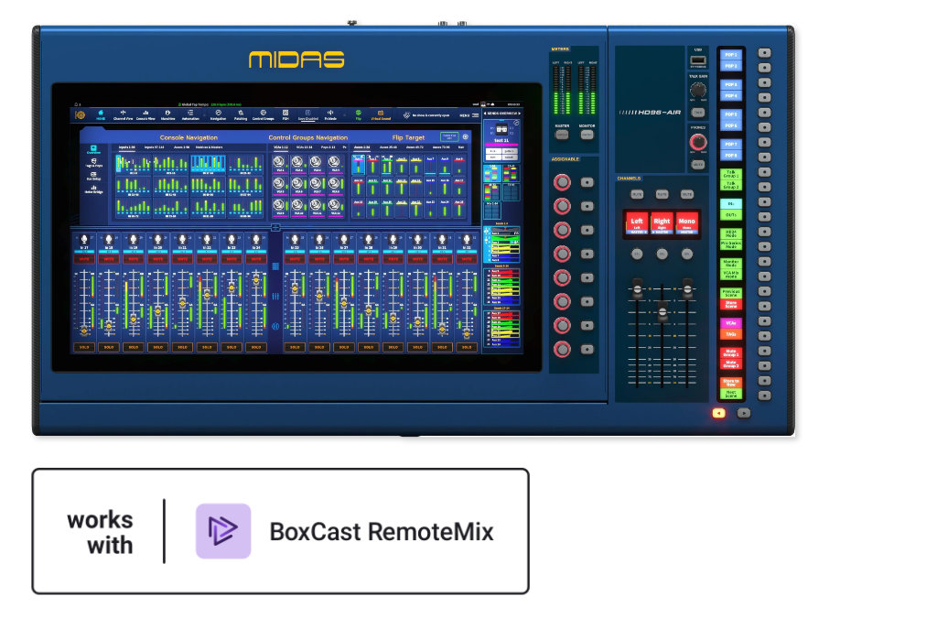This screenshot has width=937, height=618.
Task: Solo the In 17 channel
Action: point(84,347)
